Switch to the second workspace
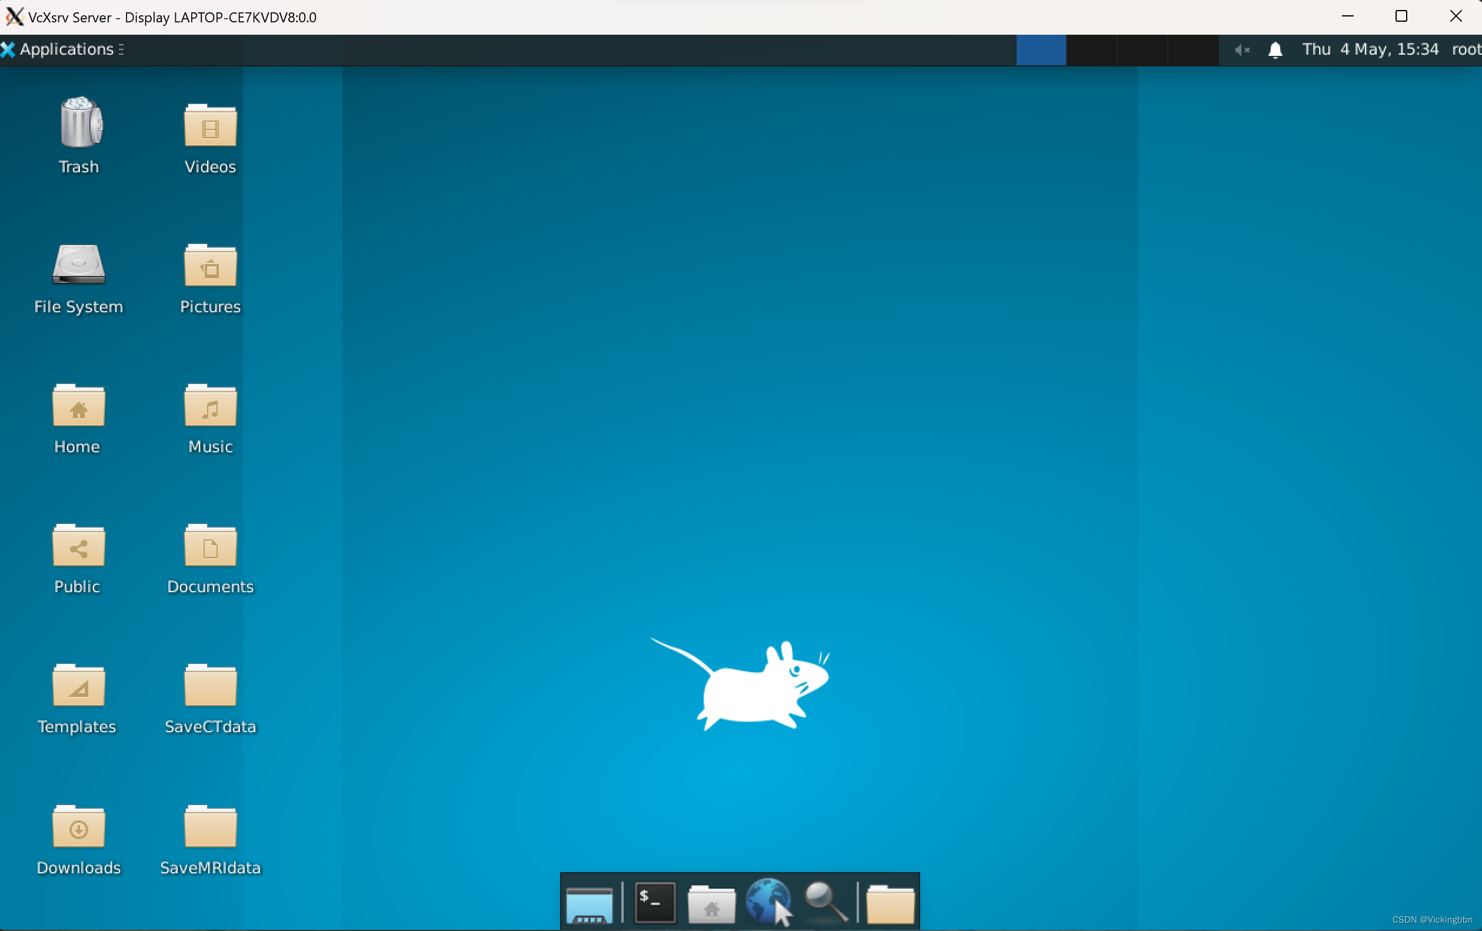1482x931 pixels. 1092,50
